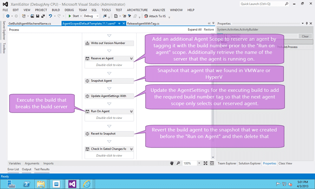
Task: Open the Test Results tab
Action: coord(42,169)
